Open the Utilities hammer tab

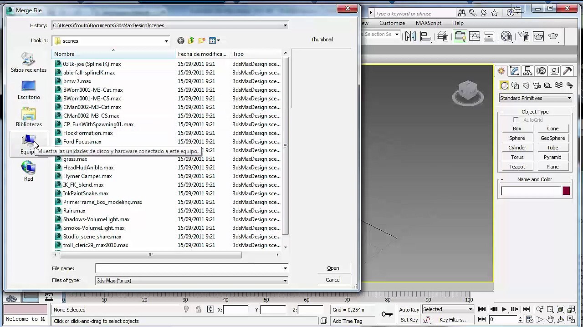click(x=568, y=71)
